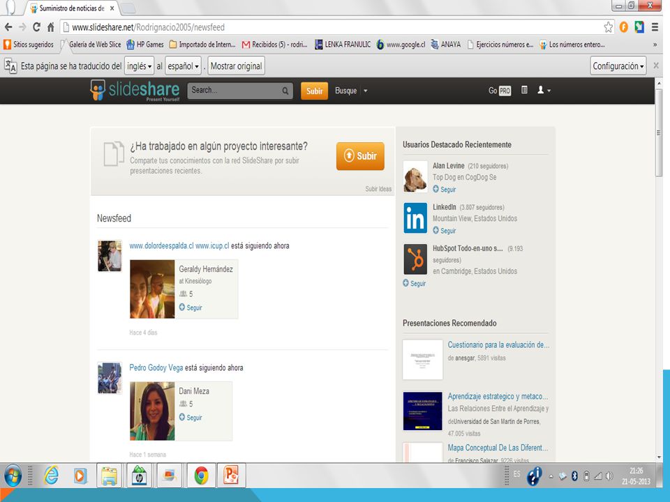Open LENKA FRANULIC bookmark
The image size is (670, 502).
tap(343, 45)
